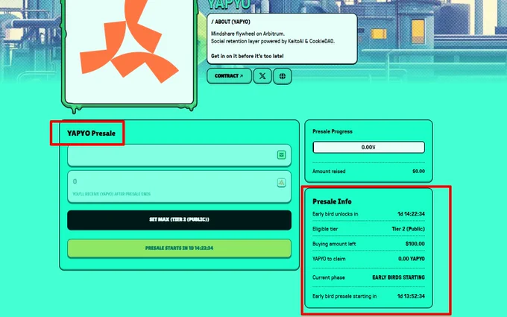Click the 'Current phase' label

(329, 277)
